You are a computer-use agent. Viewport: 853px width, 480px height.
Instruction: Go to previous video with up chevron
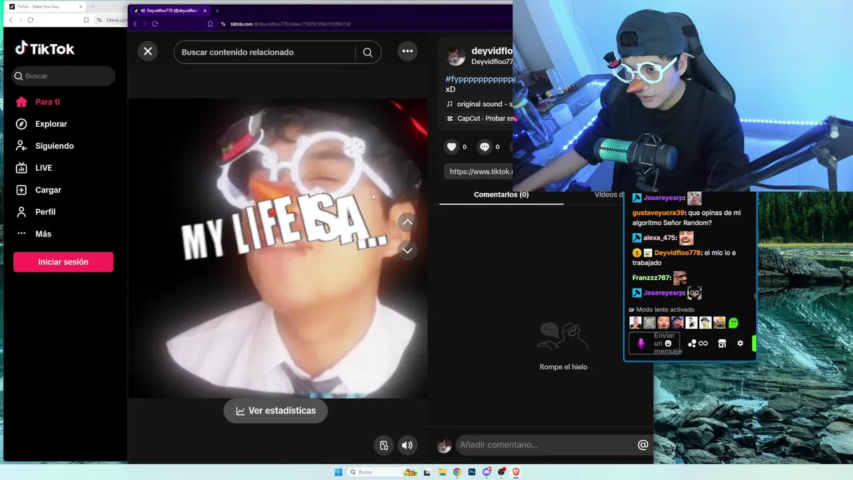pos(407,222)
